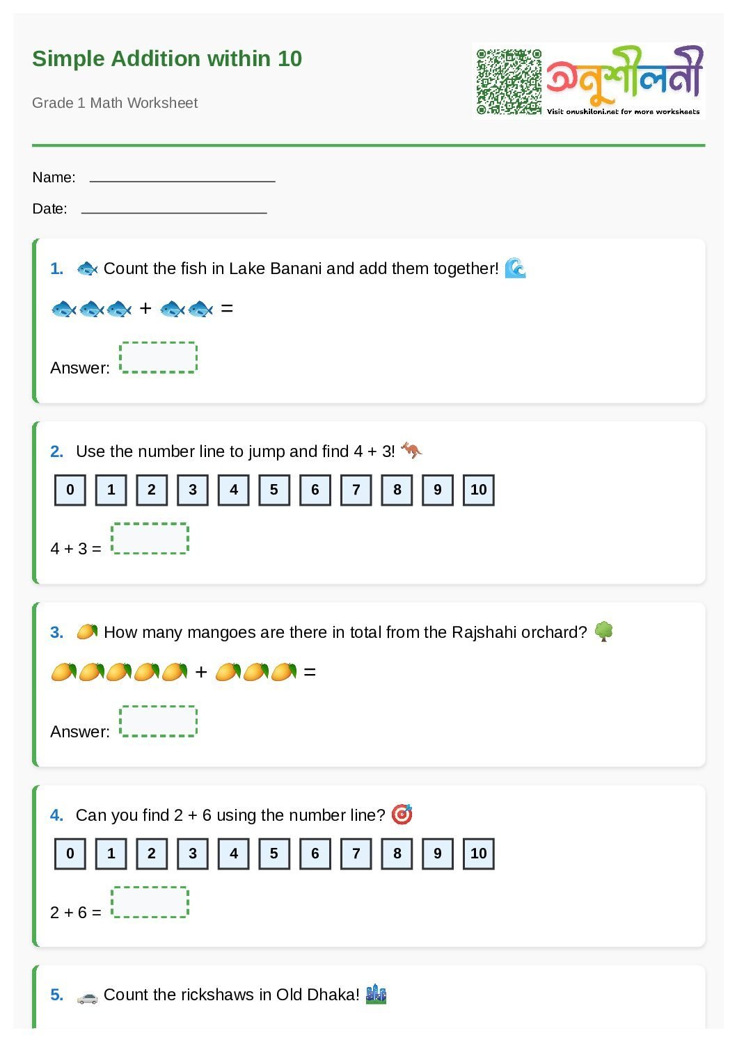Click the colorful Bengali Onushiloni logo

pos(624,74)
